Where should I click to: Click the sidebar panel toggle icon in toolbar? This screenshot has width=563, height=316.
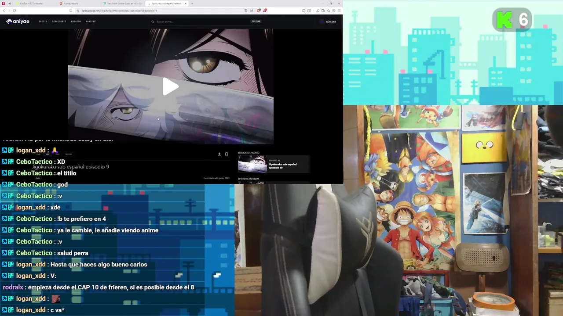pos(309,11)
